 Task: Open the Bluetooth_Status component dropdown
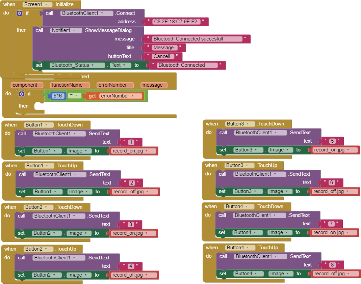[x=102, y=65]
